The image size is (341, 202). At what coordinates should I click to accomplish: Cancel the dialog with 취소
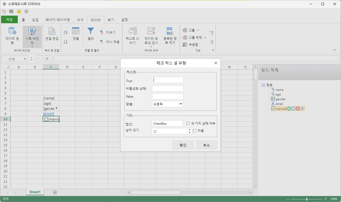(207, 145)
